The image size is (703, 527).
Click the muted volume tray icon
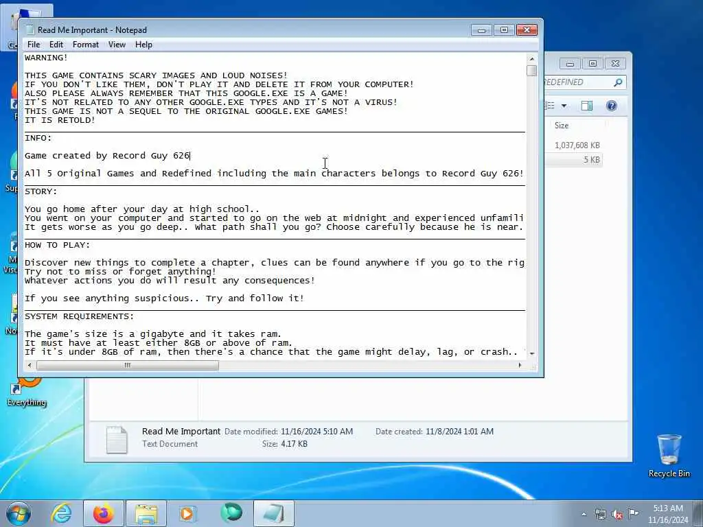[617, 515]
